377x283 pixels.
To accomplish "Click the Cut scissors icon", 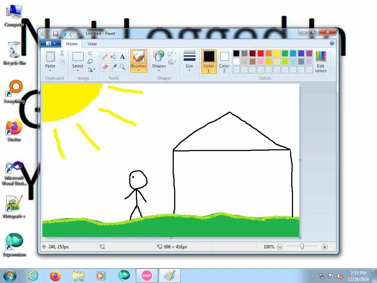I will coord(62,53).
